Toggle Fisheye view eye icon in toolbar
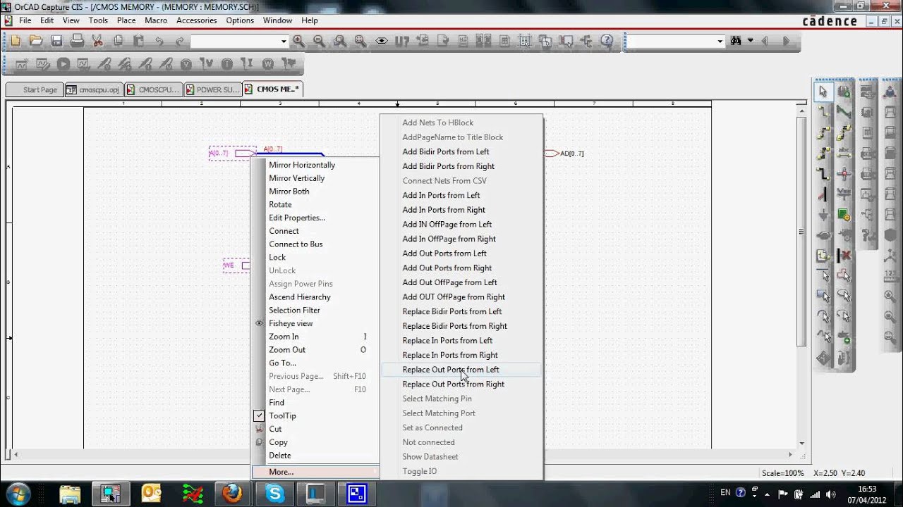Viewport: 903px width, 507px height. pos(382,41)
